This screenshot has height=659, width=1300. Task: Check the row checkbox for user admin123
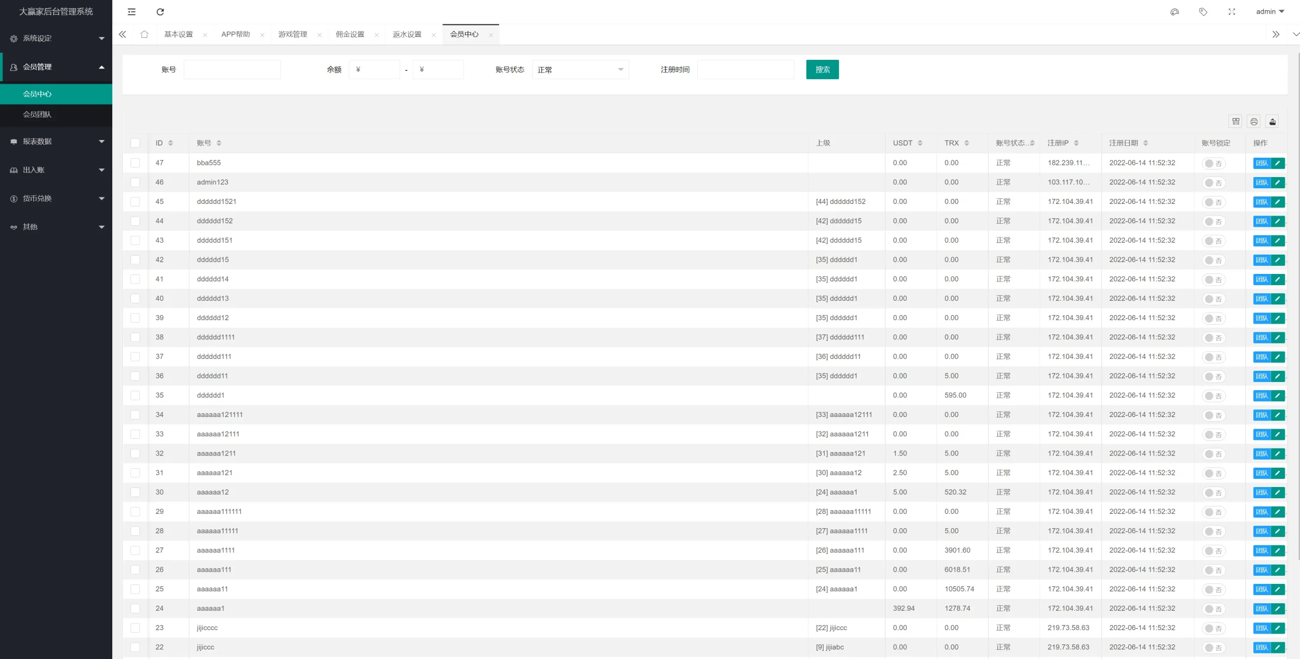tap(136, 182)
